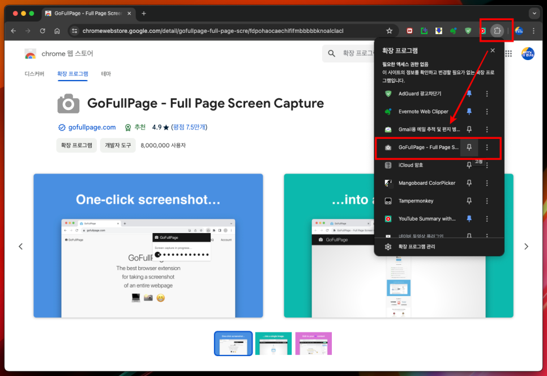Open gofullpage.com developer link
This screenshot has width=547, height=376.
pos(92,127)
